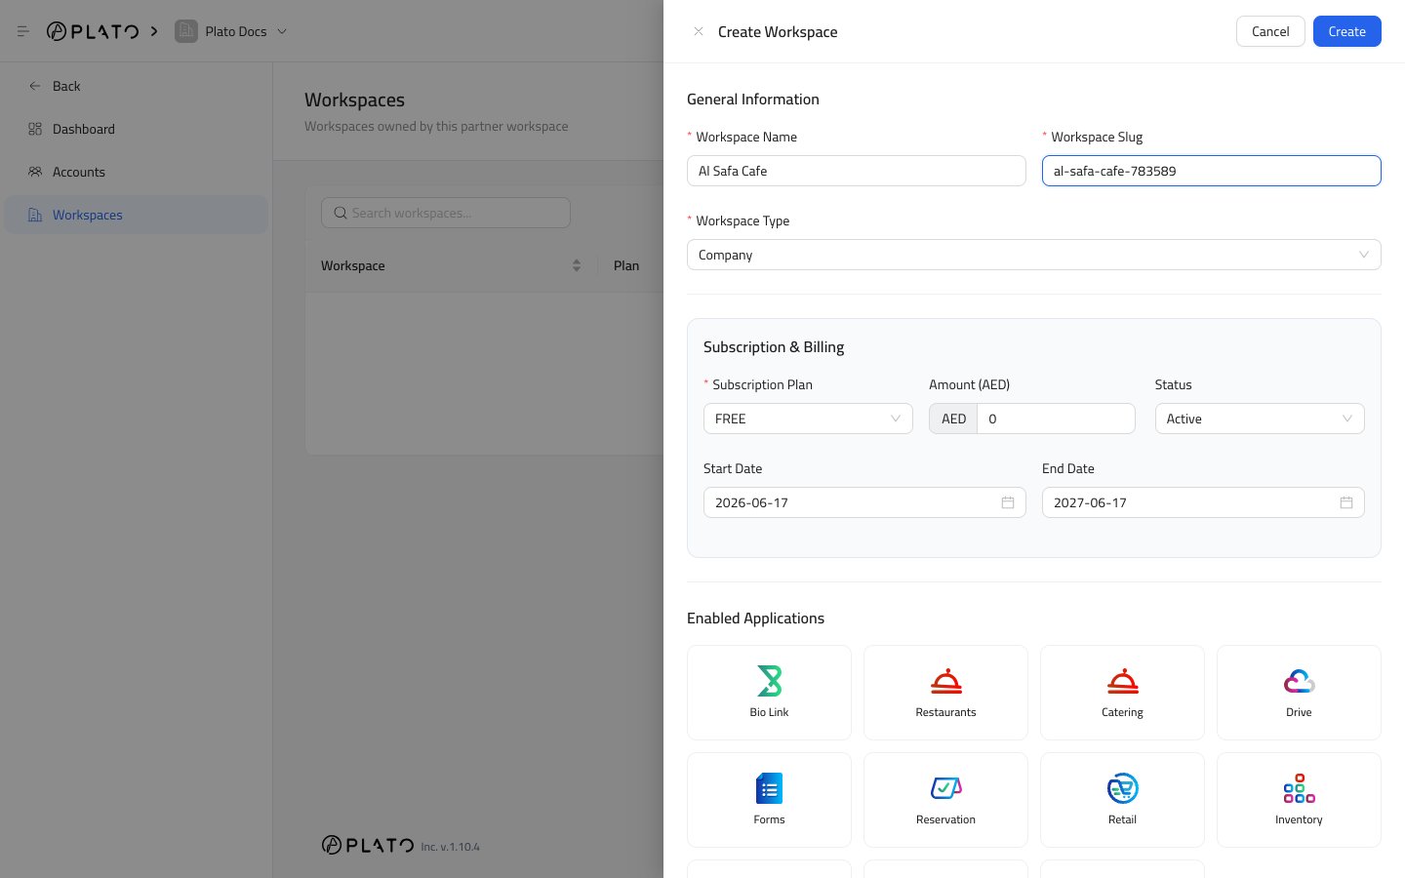Viewport: 1405px width, 878px height.
Task: Click the Plato Docs workspace building icon
Action: tap(185, 31)
